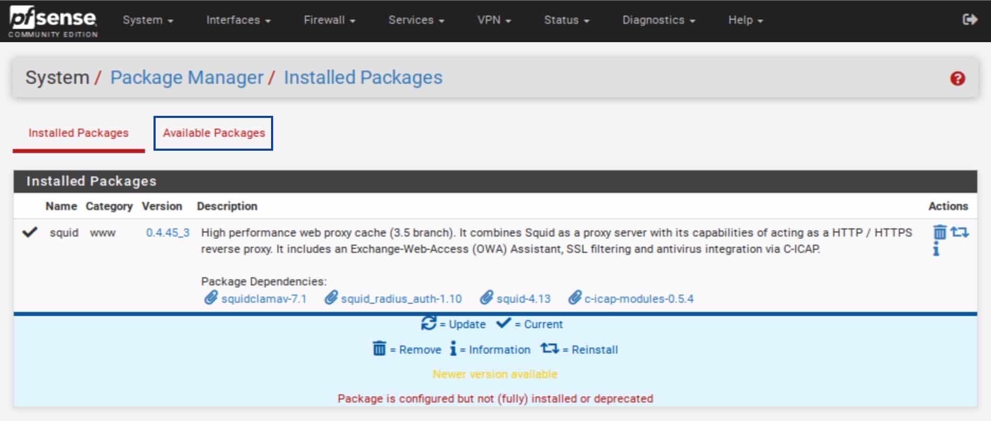Open the red help question mark icon
Image resolution: width=991 pixels, height=421 pixels.
coord(957,79)
